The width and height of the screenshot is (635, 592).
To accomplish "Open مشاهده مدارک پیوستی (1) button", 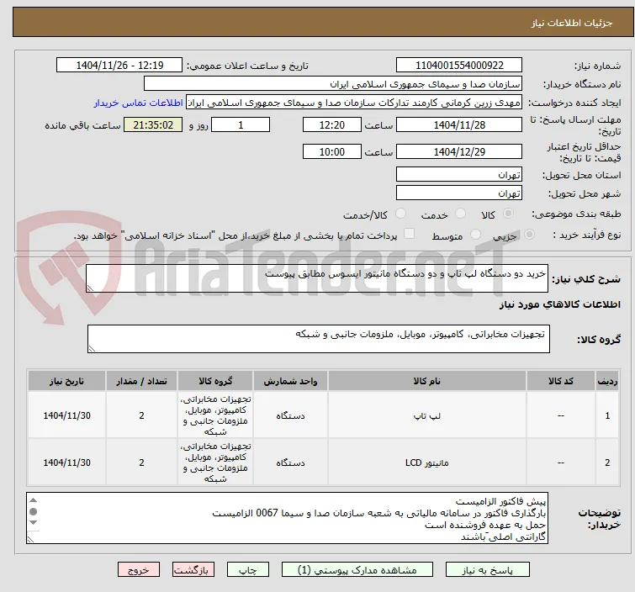I will pyautogui.click(x=357, y=570).
